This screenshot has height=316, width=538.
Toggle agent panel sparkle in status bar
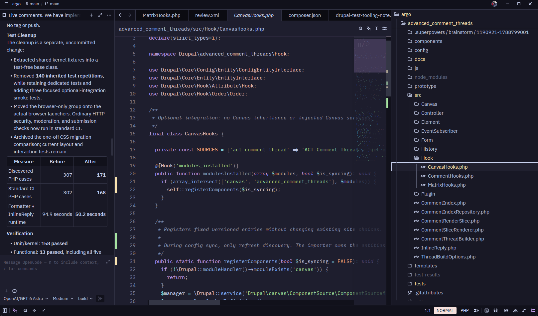click(x=15, y=311)
